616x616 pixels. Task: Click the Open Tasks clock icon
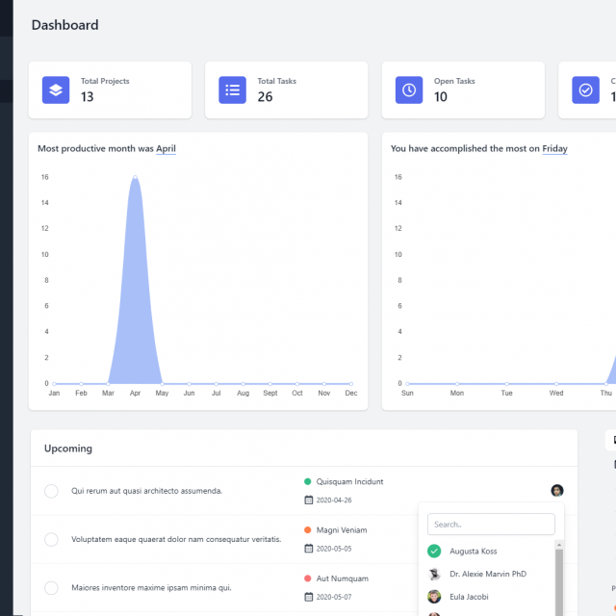pos(409,90)
